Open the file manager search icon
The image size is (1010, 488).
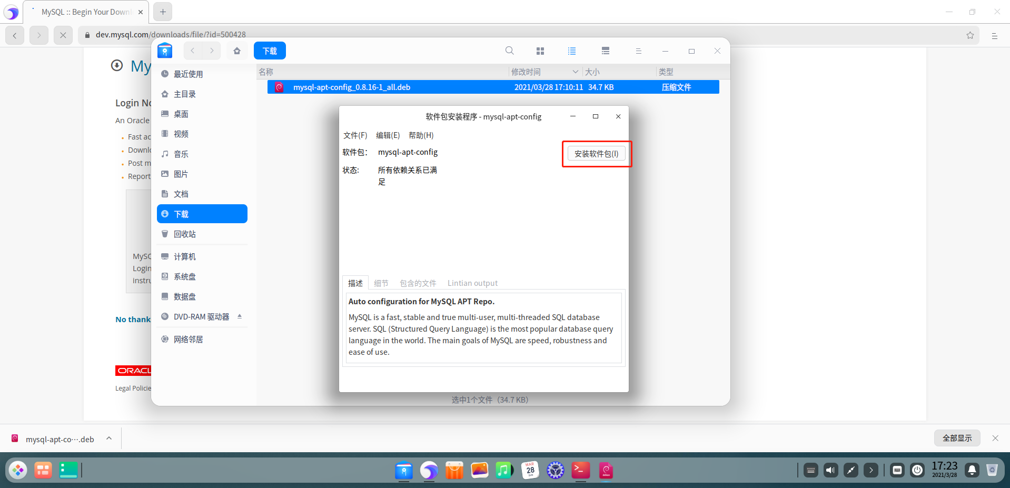coord(510,51)
